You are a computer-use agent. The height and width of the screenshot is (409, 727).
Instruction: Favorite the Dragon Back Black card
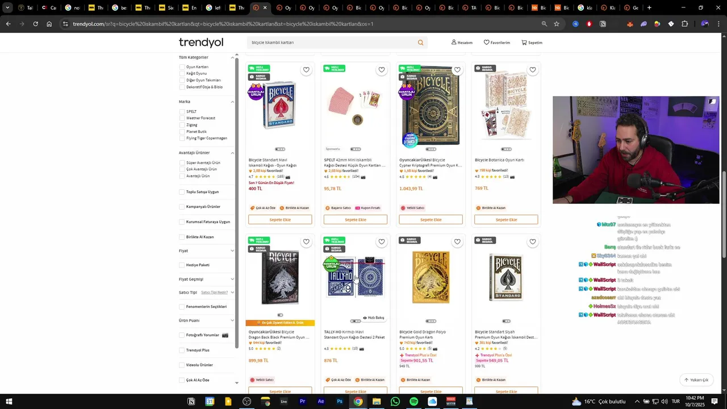point(306,241)
